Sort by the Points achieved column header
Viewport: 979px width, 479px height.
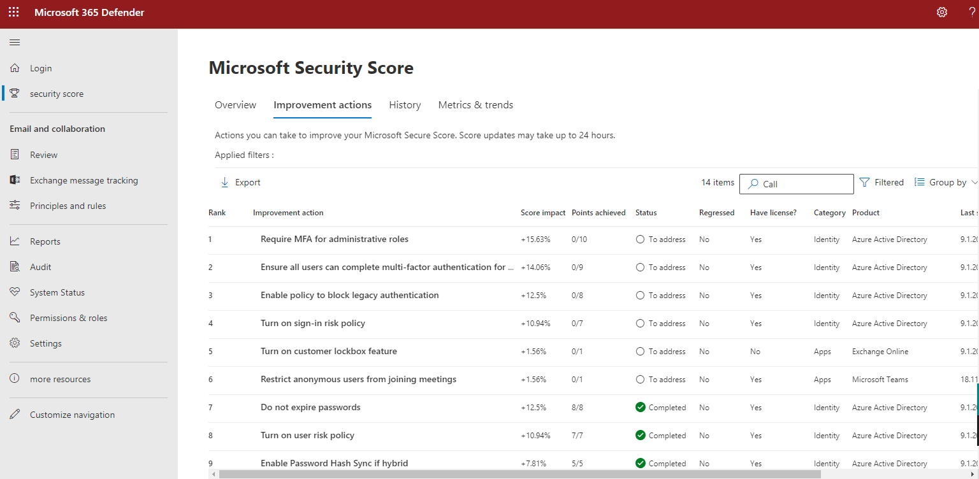[598, 213]
